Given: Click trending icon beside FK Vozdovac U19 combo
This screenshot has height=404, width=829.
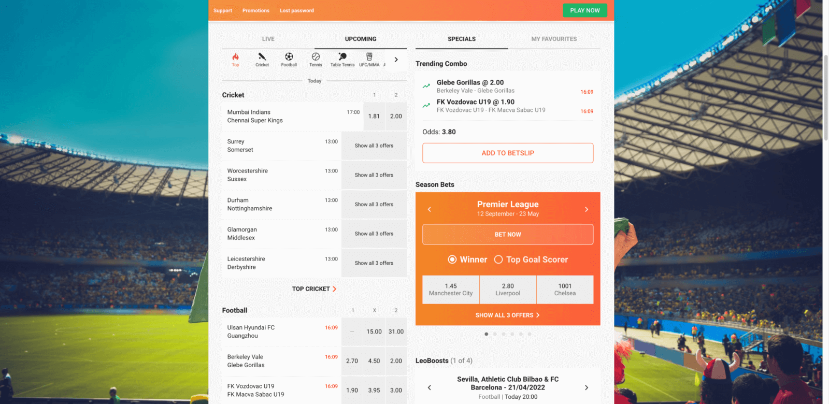Looking at the screenshot, I should click(x=426, y=105).
